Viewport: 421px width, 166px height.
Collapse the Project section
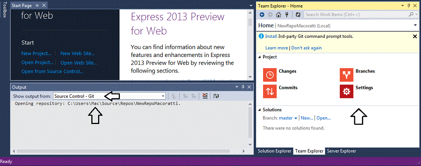click(259, 57)
